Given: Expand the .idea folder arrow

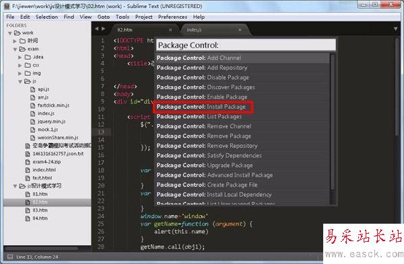Looking at the screenshot, I should click(x=20, y=57).
